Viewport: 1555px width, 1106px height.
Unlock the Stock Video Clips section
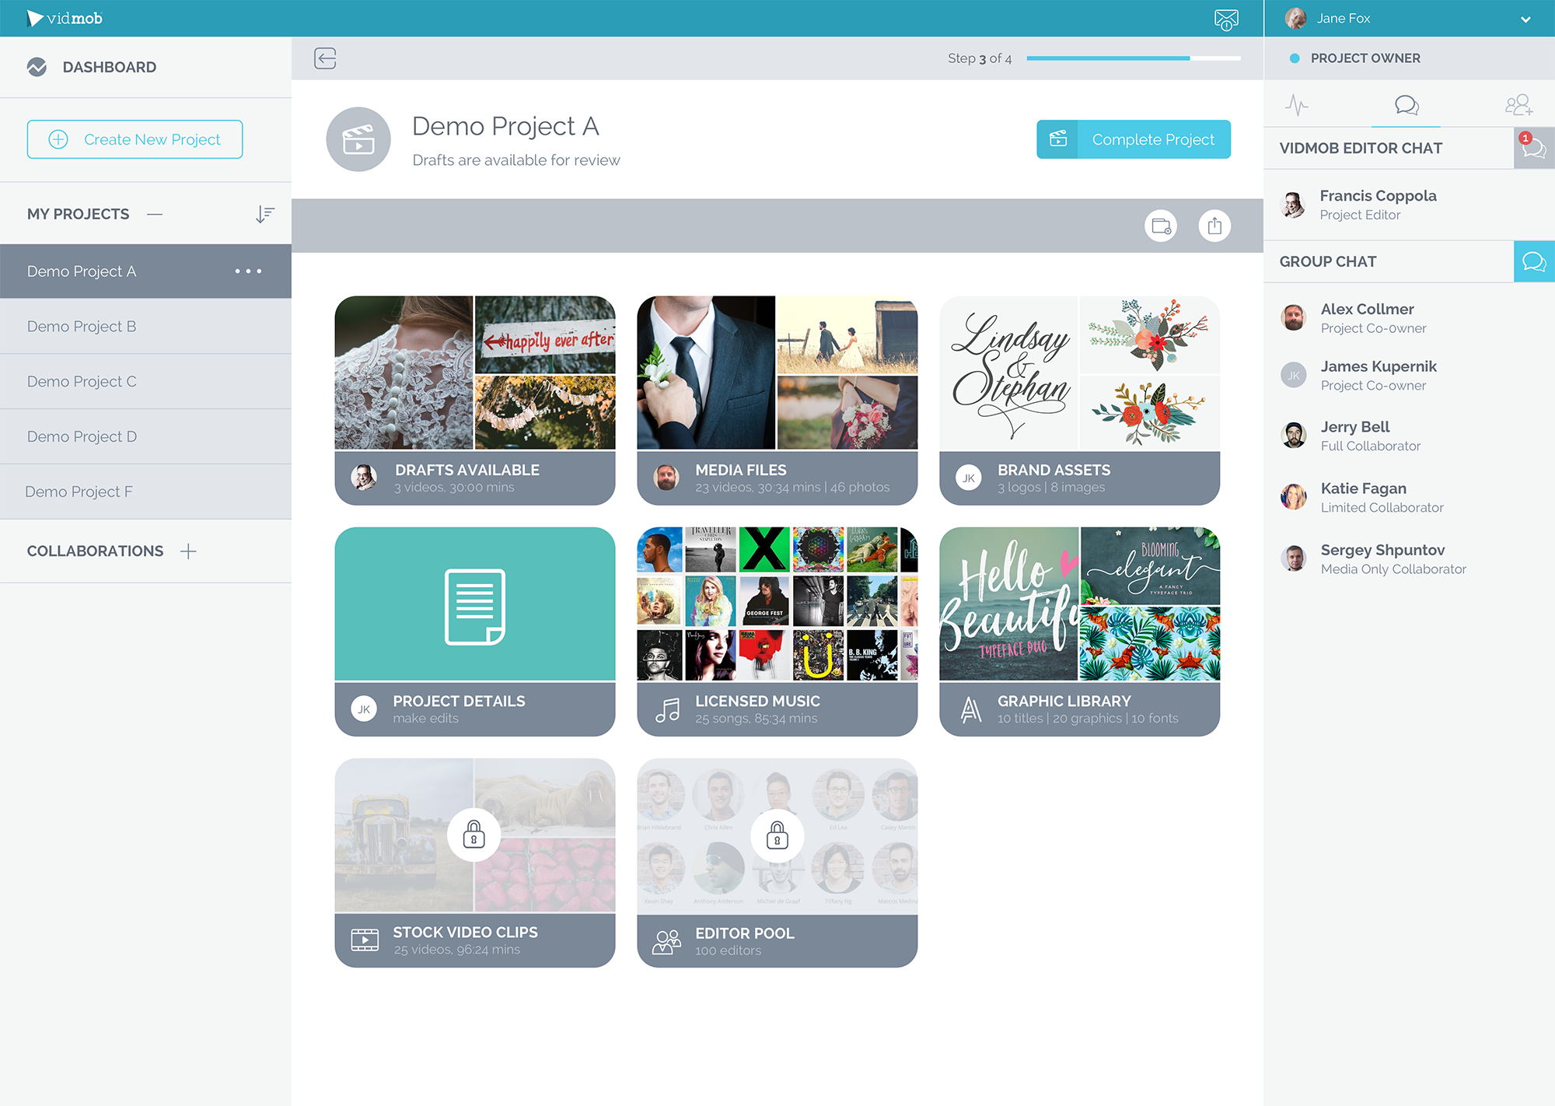tap(474, 835)
